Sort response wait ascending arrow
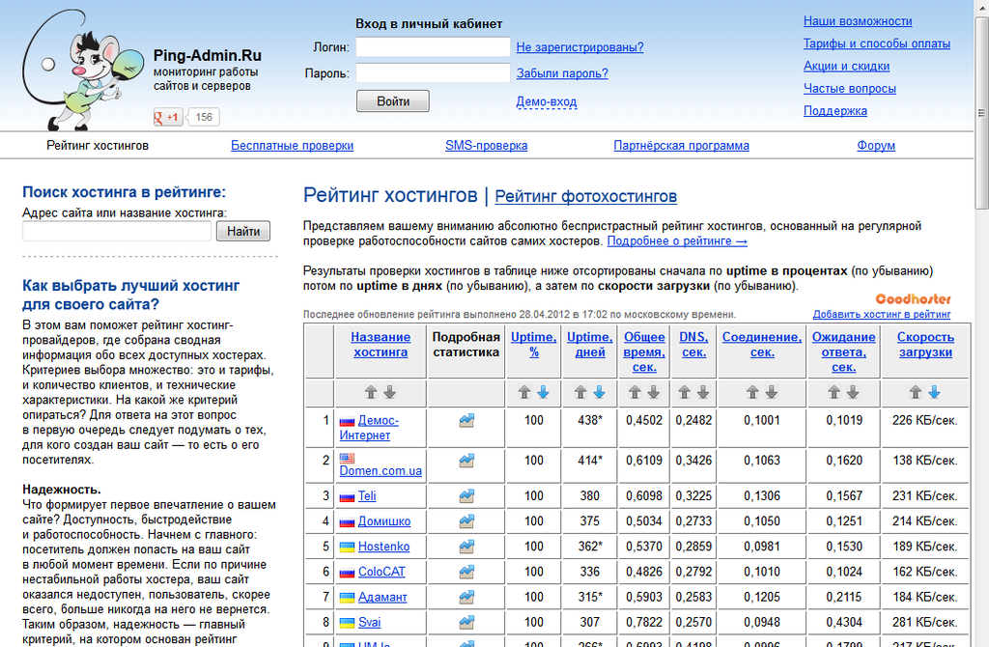Viewport: 989px width, 647px height. click(x=834, y=392)
